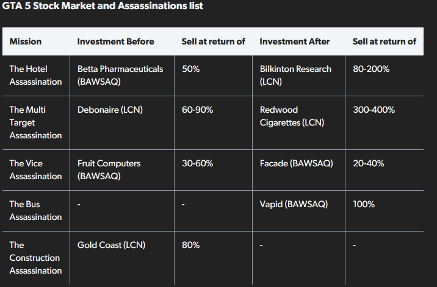
Task: Select The Hotel Assassination mission cell
Action: coord(35,75)
